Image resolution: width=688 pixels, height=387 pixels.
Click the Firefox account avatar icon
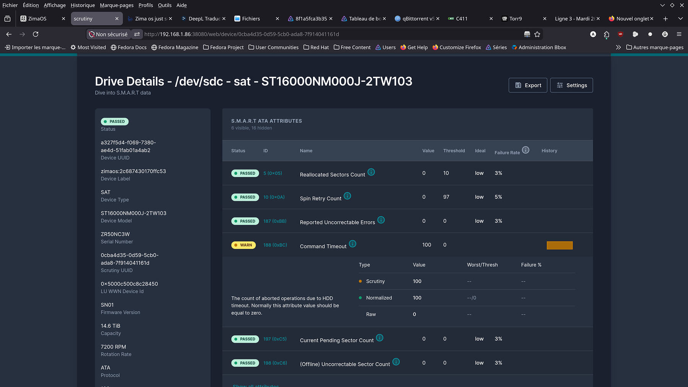point(593,34)
